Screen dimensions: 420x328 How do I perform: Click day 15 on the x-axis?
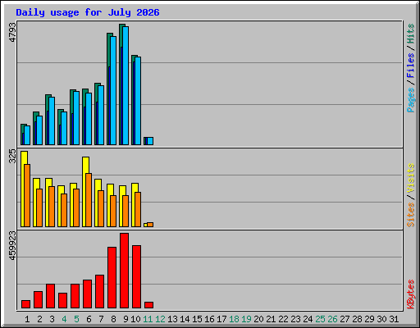click(x=197, y=319)
